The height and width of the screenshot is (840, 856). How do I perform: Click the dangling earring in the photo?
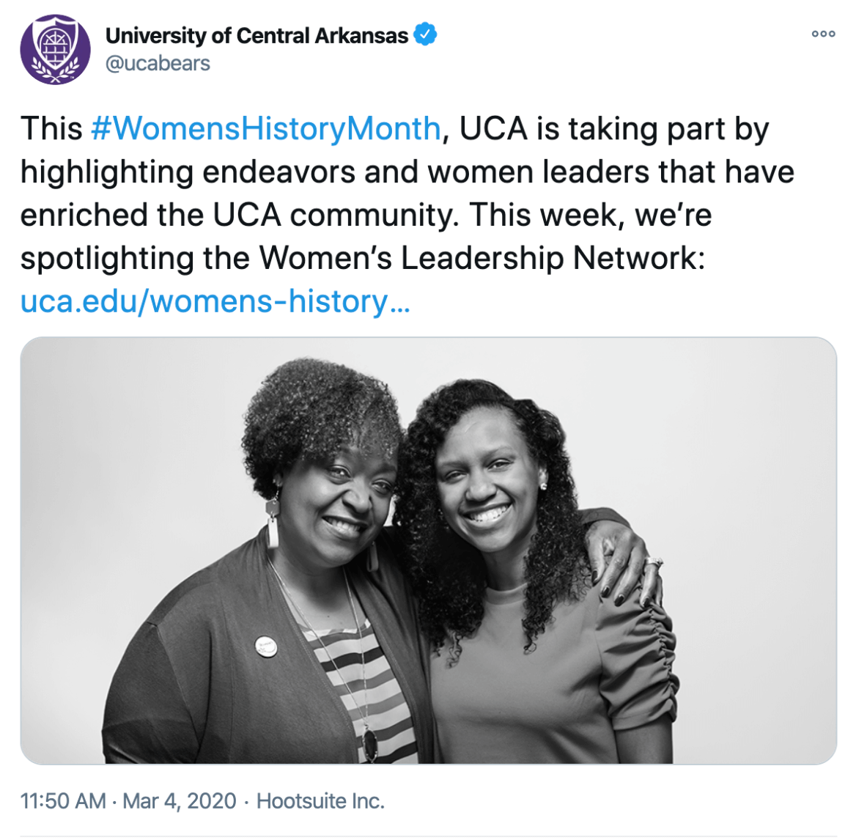pyautogui.click(x=273, y=522)
